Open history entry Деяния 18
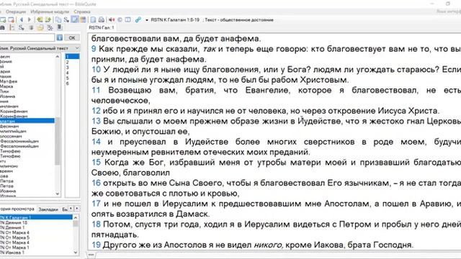This screenshot has height=259, width=461. 14,222
